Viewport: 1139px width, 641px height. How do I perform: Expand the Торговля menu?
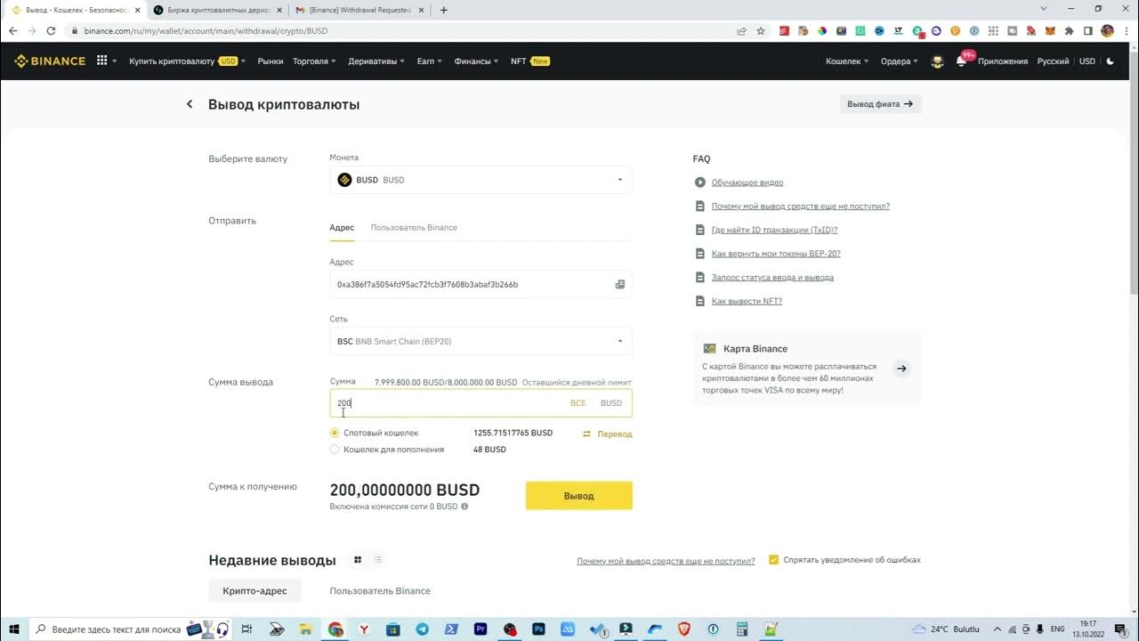pyautogui.click(x=314, y=61)
